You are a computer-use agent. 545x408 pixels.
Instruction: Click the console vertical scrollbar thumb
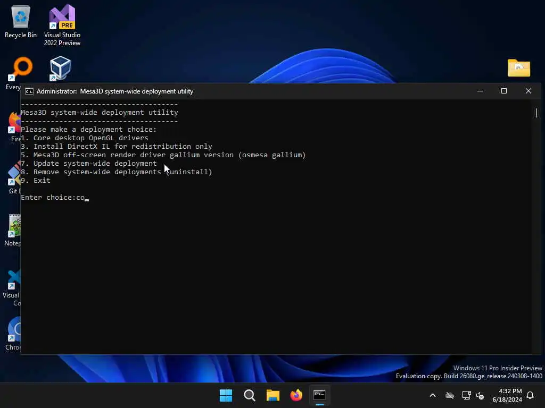(536, 113)
